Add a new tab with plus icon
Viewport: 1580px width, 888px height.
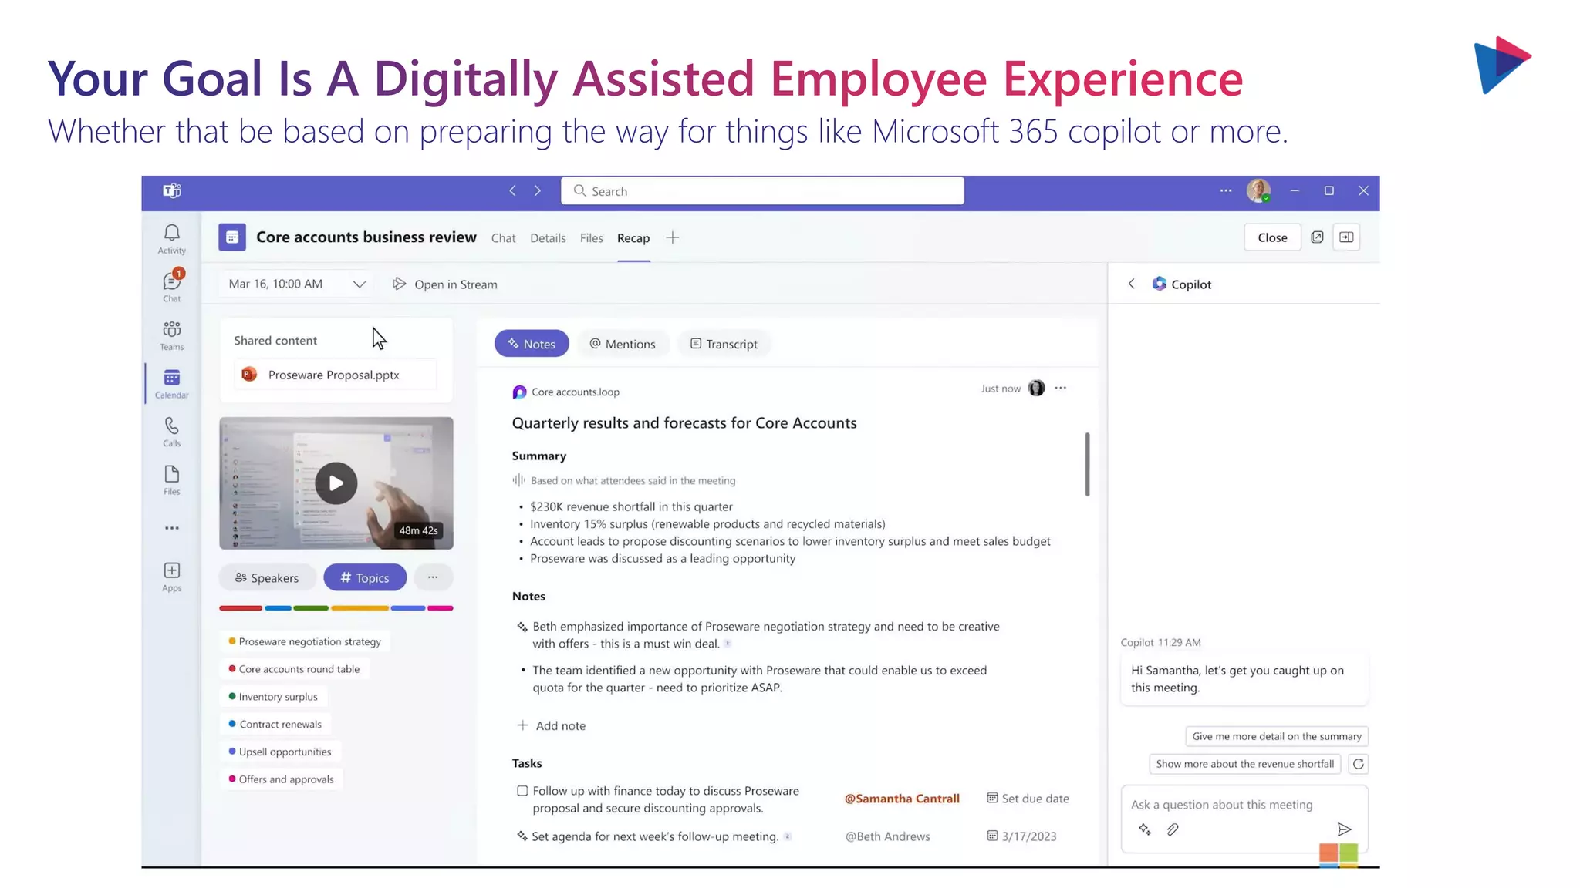click(673, 237)
